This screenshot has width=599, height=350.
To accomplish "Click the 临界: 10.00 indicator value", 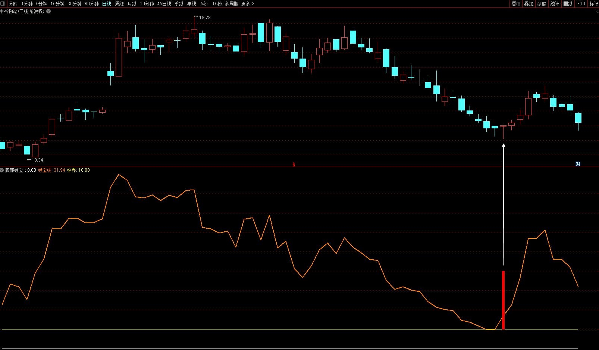I will click(78, 170).
